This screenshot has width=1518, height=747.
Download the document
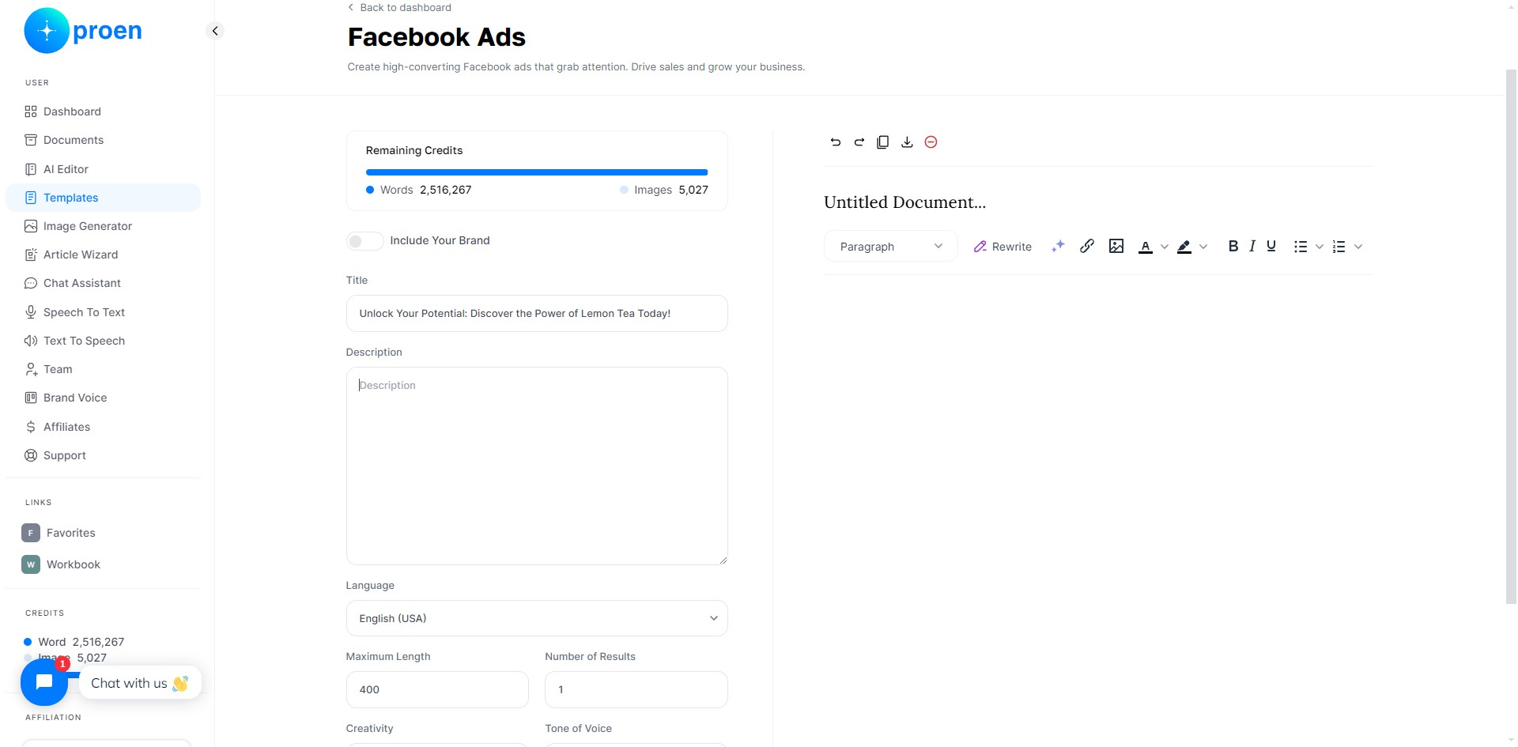907,142
